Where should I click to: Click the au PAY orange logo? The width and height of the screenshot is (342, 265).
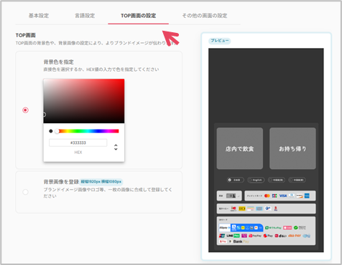(295, 236)
